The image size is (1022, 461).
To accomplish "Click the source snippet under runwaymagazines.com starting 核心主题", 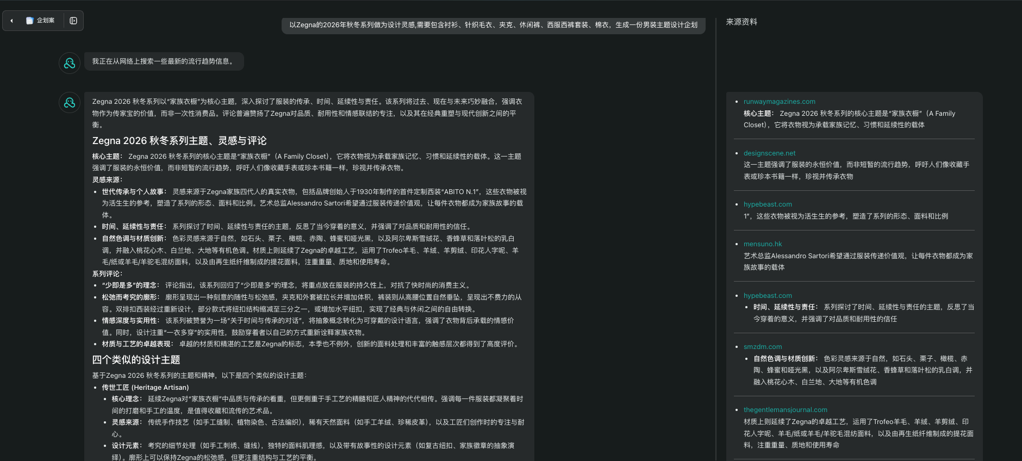I will pos(849,120).
